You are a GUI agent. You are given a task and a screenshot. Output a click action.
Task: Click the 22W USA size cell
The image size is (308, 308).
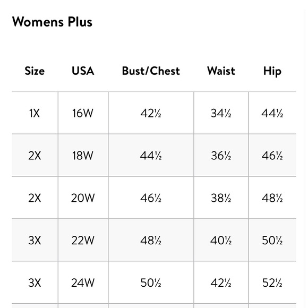(x=83, y=240)
